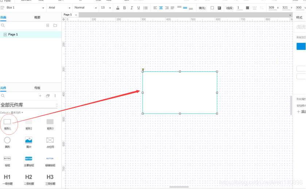Open the Arial font dropdown

tap(59, 8)
